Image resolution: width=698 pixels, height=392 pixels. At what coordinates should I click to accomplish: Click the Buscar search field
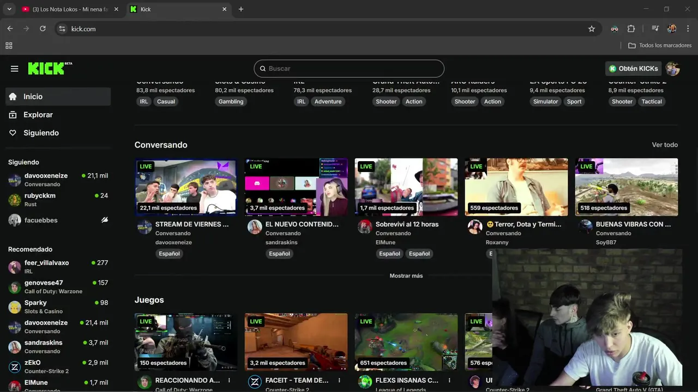pos(349,69)
